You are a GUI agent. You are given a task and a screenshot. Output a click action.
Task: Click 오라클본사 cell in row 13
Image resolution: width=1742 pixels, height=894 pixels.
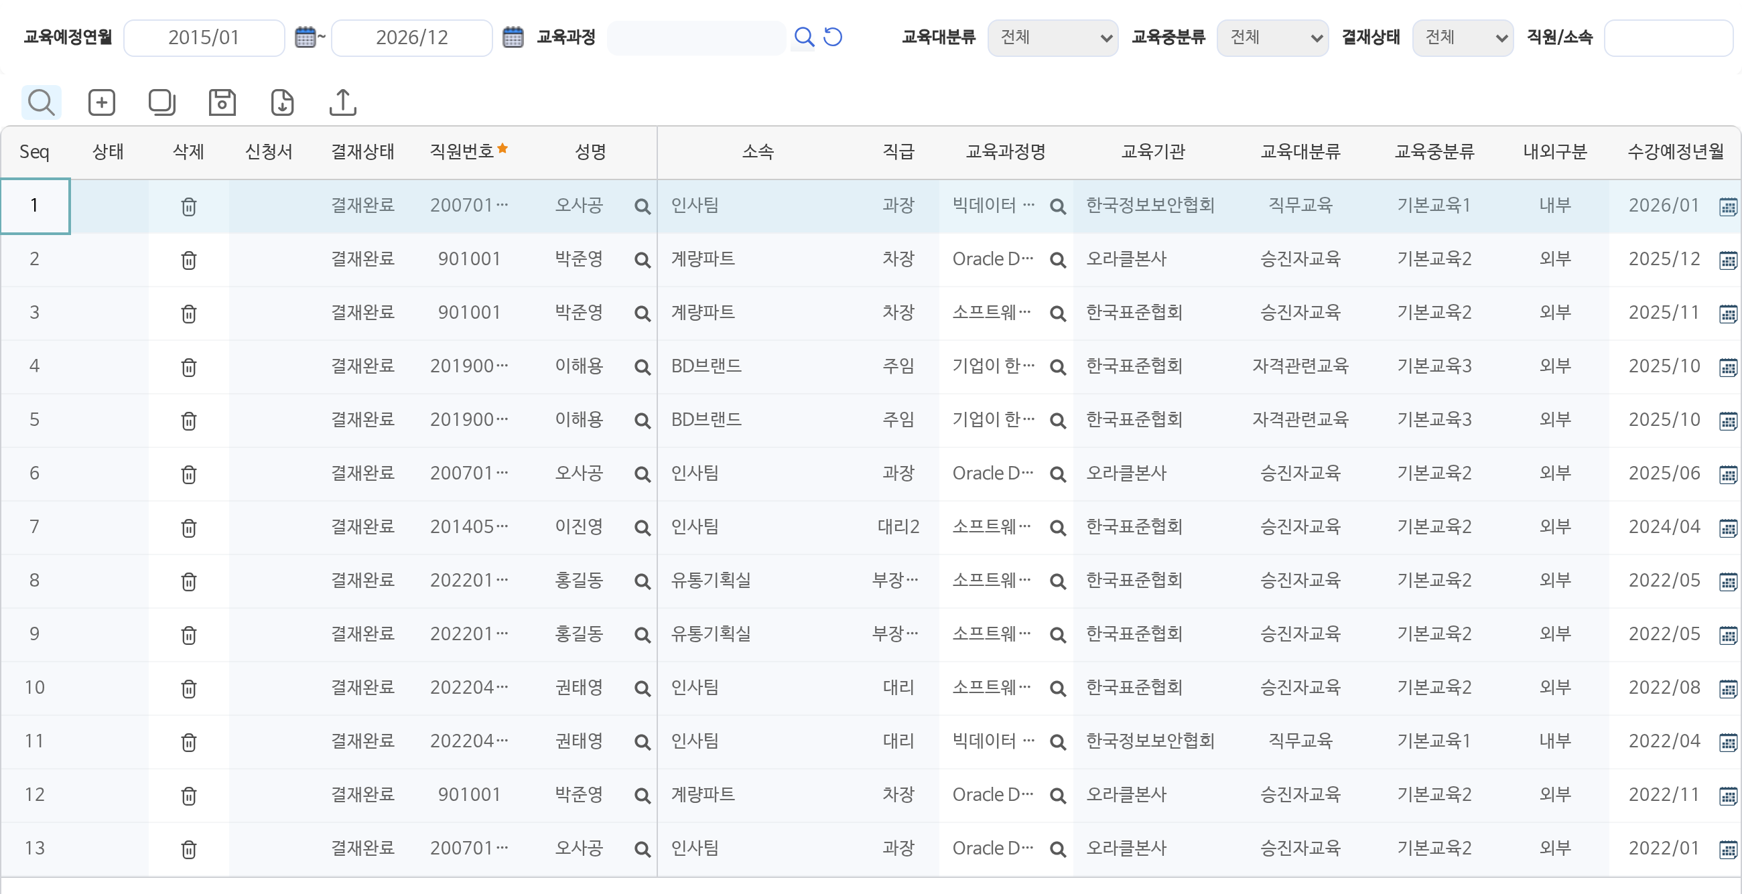click(x=1126, y=848)
